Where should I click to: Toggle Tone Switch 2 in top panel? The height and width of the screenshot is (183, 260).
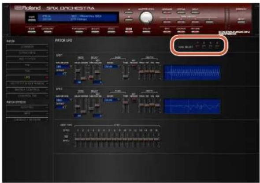tap(181, 22)
